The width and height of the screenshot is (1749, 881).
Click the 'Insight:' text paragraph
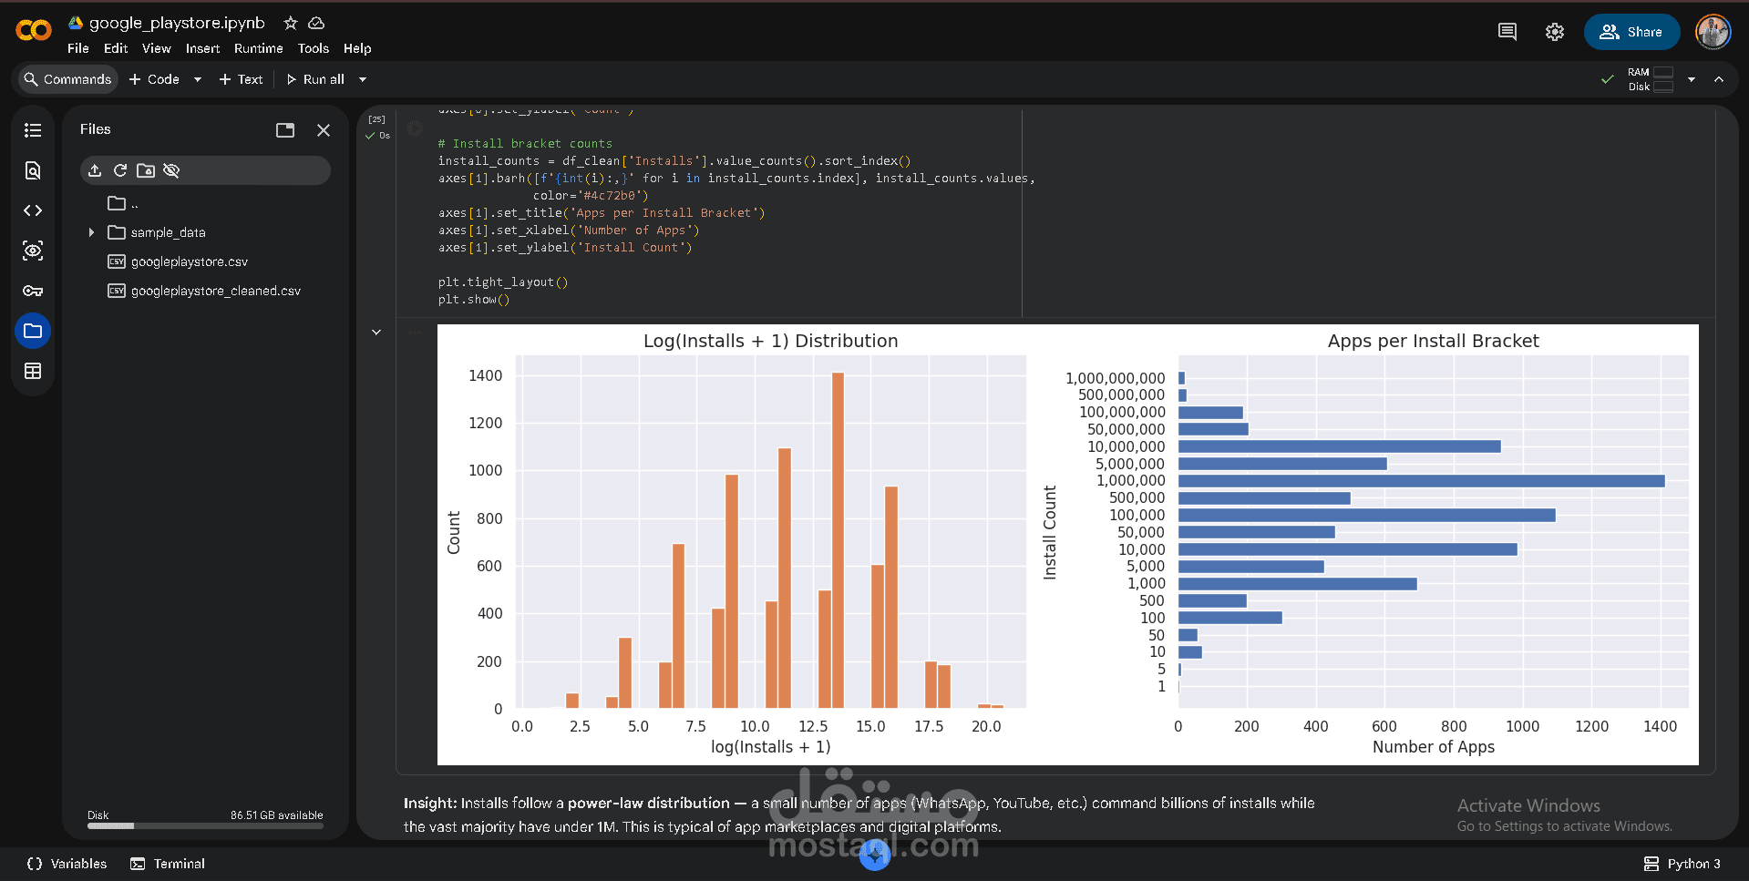coord(859,815)
